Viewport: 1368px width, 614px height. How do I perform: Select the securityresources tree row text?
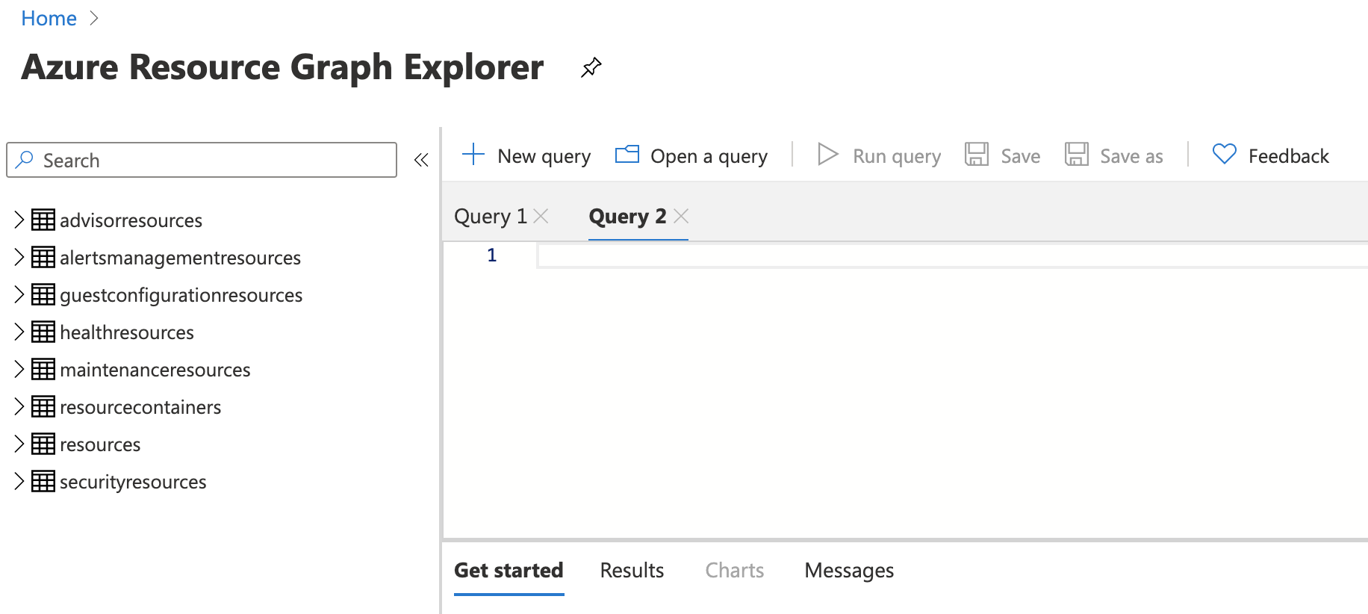[133, 482]
